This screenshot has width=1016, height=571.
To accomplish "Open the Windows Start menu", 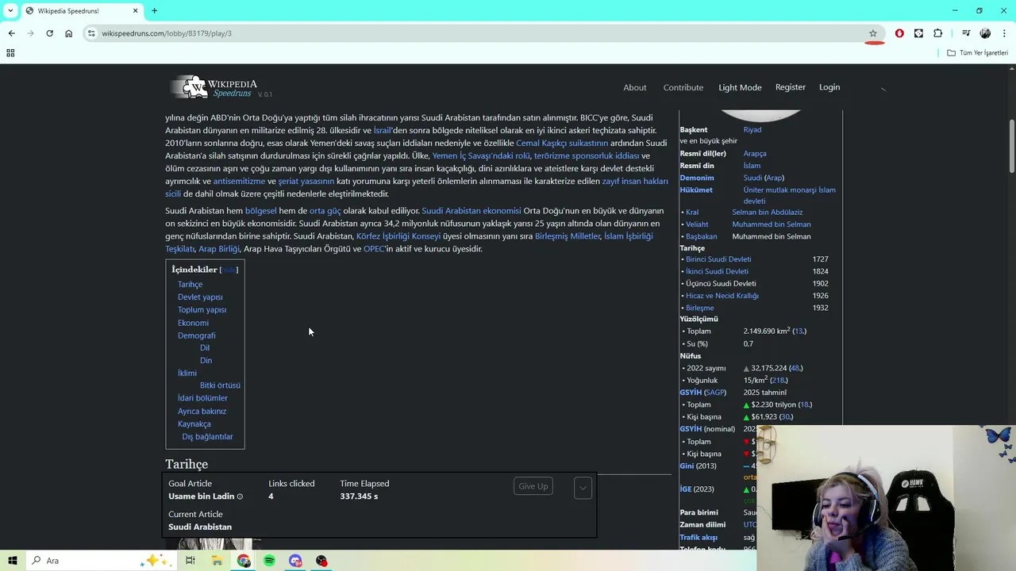I will 13,561.
